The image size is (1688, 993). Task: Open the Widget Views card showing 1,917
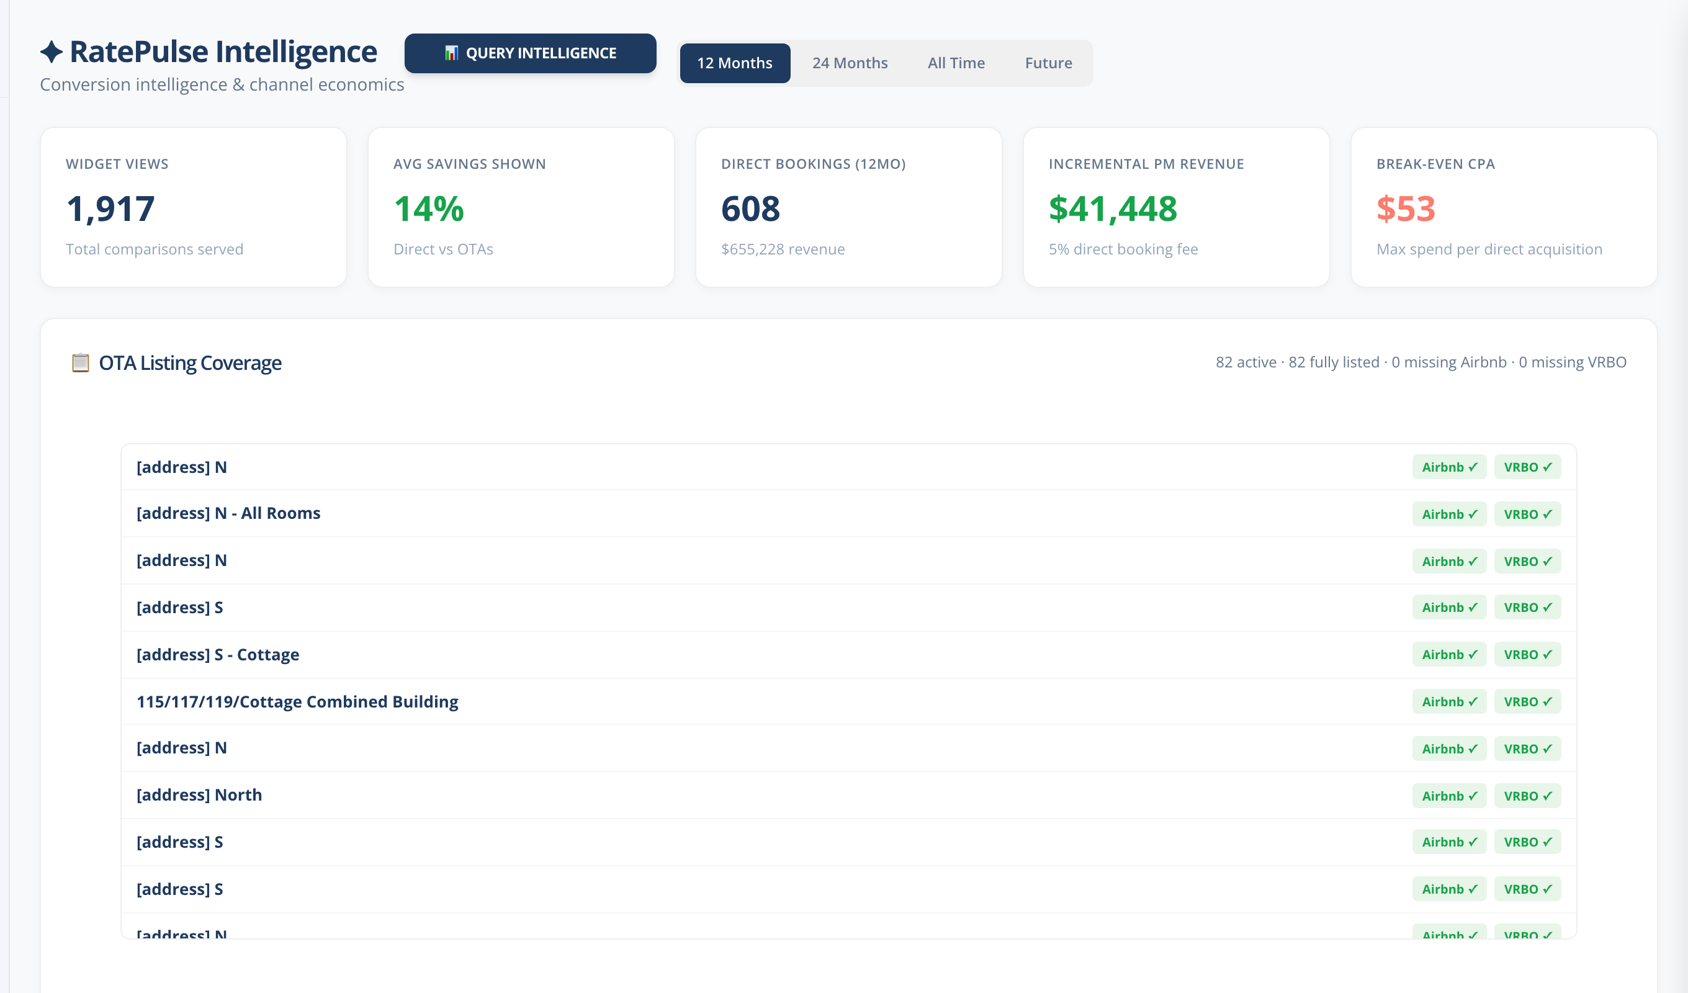click(194, 207)
